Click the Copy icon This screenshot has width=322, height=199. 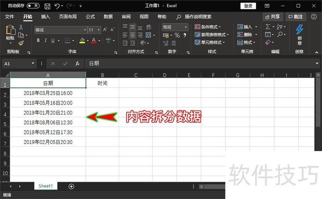(x=21, y=35)
